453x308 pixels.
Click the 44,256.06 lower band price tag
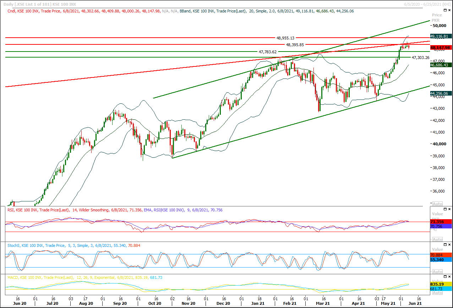coord(441,93)
